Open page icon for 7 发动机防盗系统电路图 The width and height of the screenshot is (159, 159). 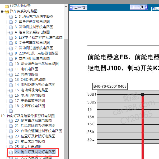tap(11, 48)
